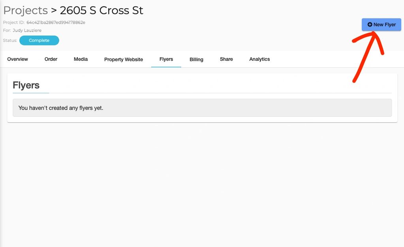Image resolution: width=404 pixels, height=247 pixels.
Task: Click the 2605 S Cross St title
Action: (x=101, y=10)
